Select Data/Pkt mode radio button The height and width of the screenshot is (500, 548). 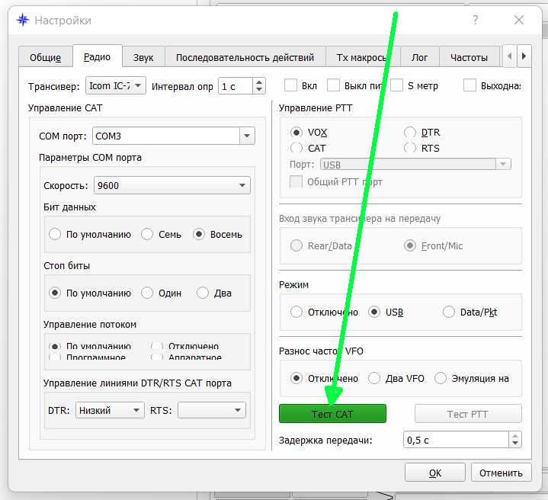pyautogui.click(x=448, y=312)
